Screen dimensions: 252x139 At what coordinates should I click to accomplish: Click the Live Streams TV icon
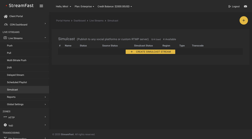(x=5, y=38)
